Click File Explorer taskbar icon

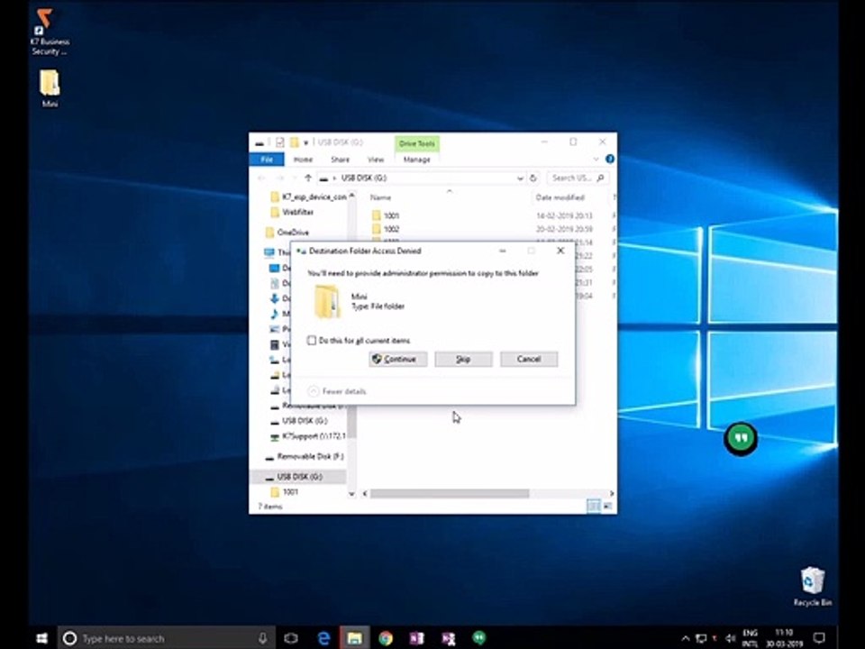(x=355, y=638)
